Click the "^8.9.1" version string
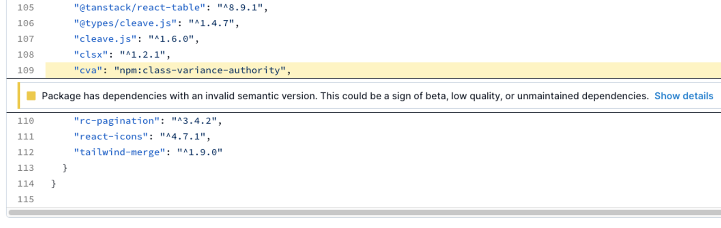Screen dimensions: 721x228 pos(240,8)
